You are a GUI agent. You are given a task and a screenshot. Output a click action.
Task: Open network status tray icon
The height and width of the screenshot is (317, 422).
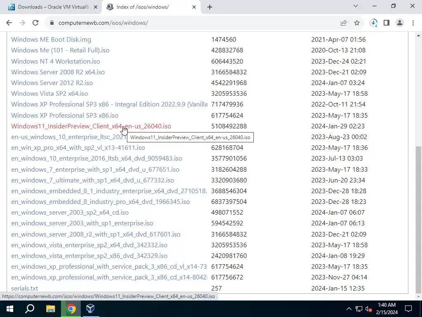click(359, 309)
